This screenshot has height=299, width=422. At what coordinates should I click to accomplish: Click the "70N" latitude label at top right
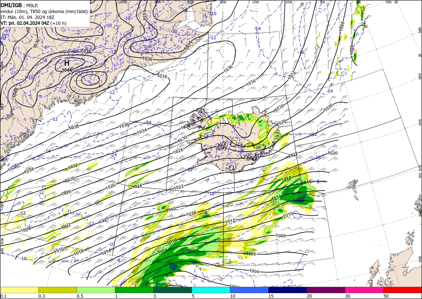click(388, 2)
